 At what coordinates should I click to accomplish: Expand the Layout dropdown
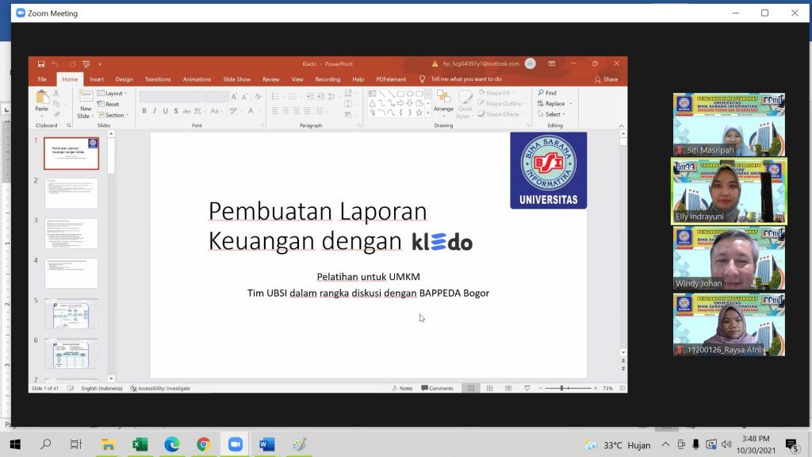112,94
